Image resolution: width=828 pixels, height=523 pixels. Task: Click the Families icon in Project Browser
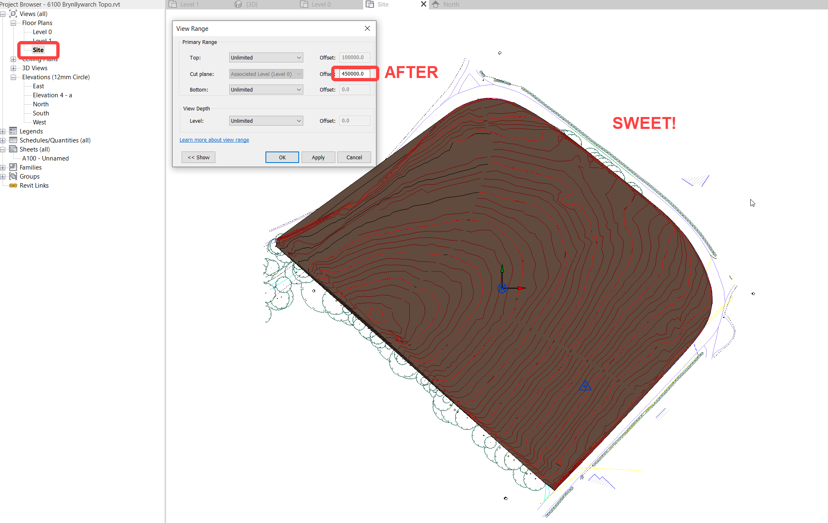coord(13,167)
